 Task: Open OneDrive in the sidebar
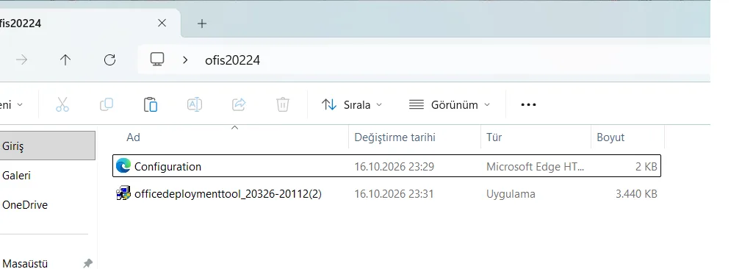click(25, 205)
